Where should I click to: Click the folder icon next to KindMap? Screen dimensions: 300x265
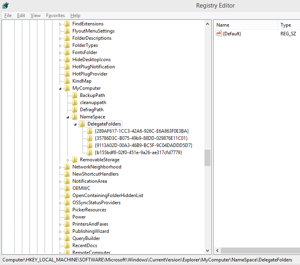pos(67,81)
